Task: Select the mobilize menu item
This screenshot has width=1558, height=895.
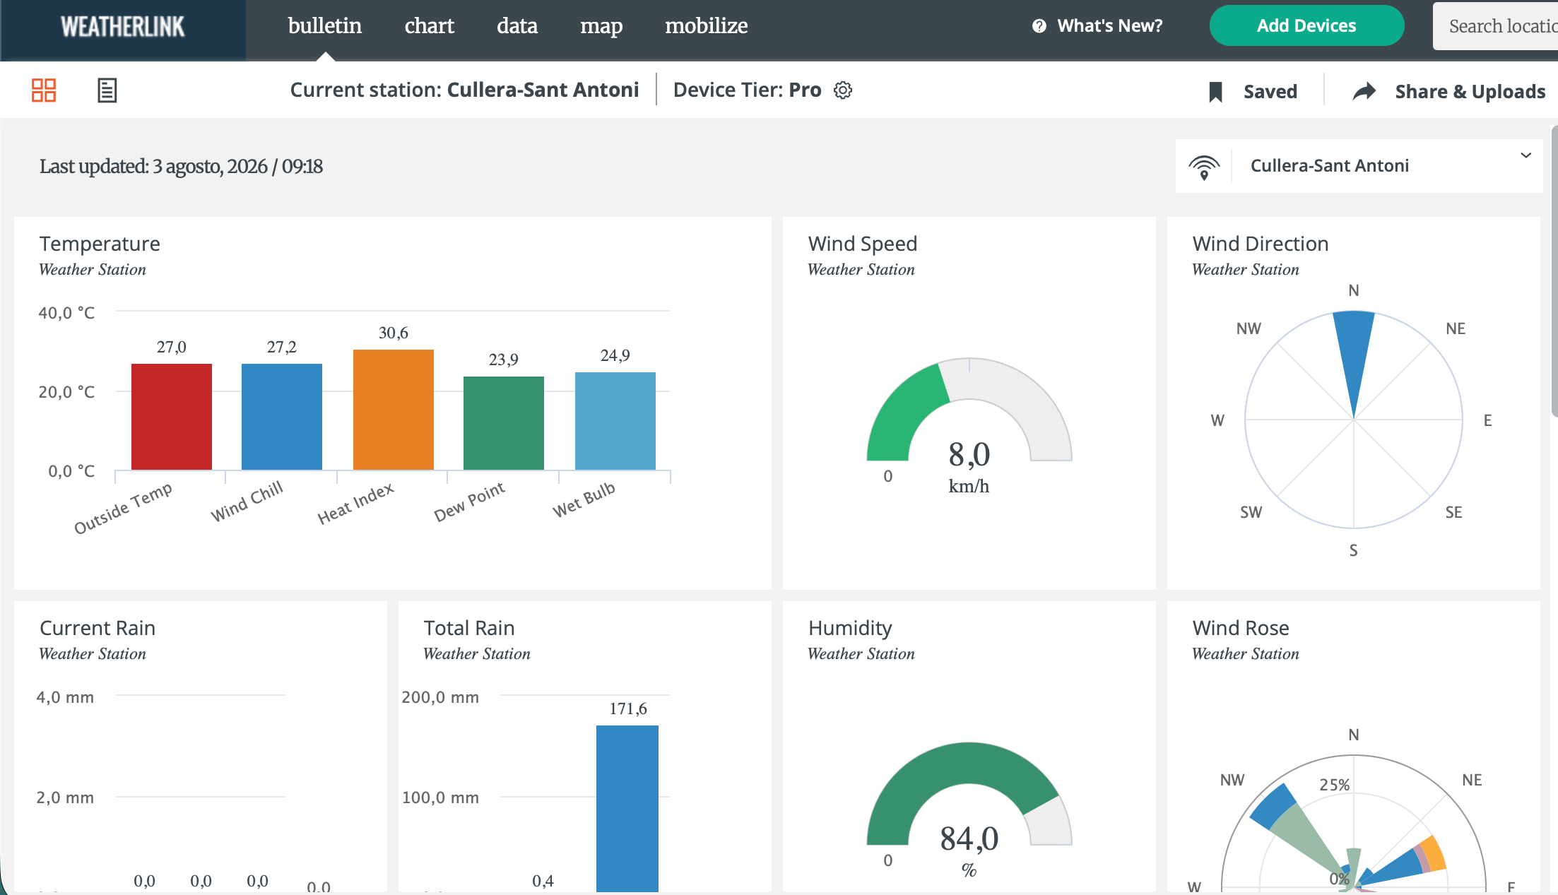Action: (x=706, y=26)
